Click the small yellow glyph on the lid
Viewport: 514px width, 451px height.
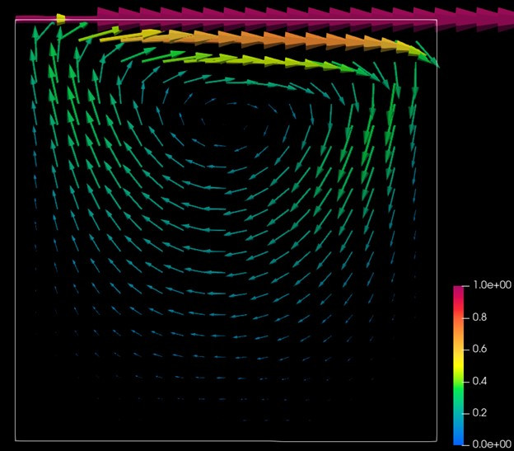61,17
